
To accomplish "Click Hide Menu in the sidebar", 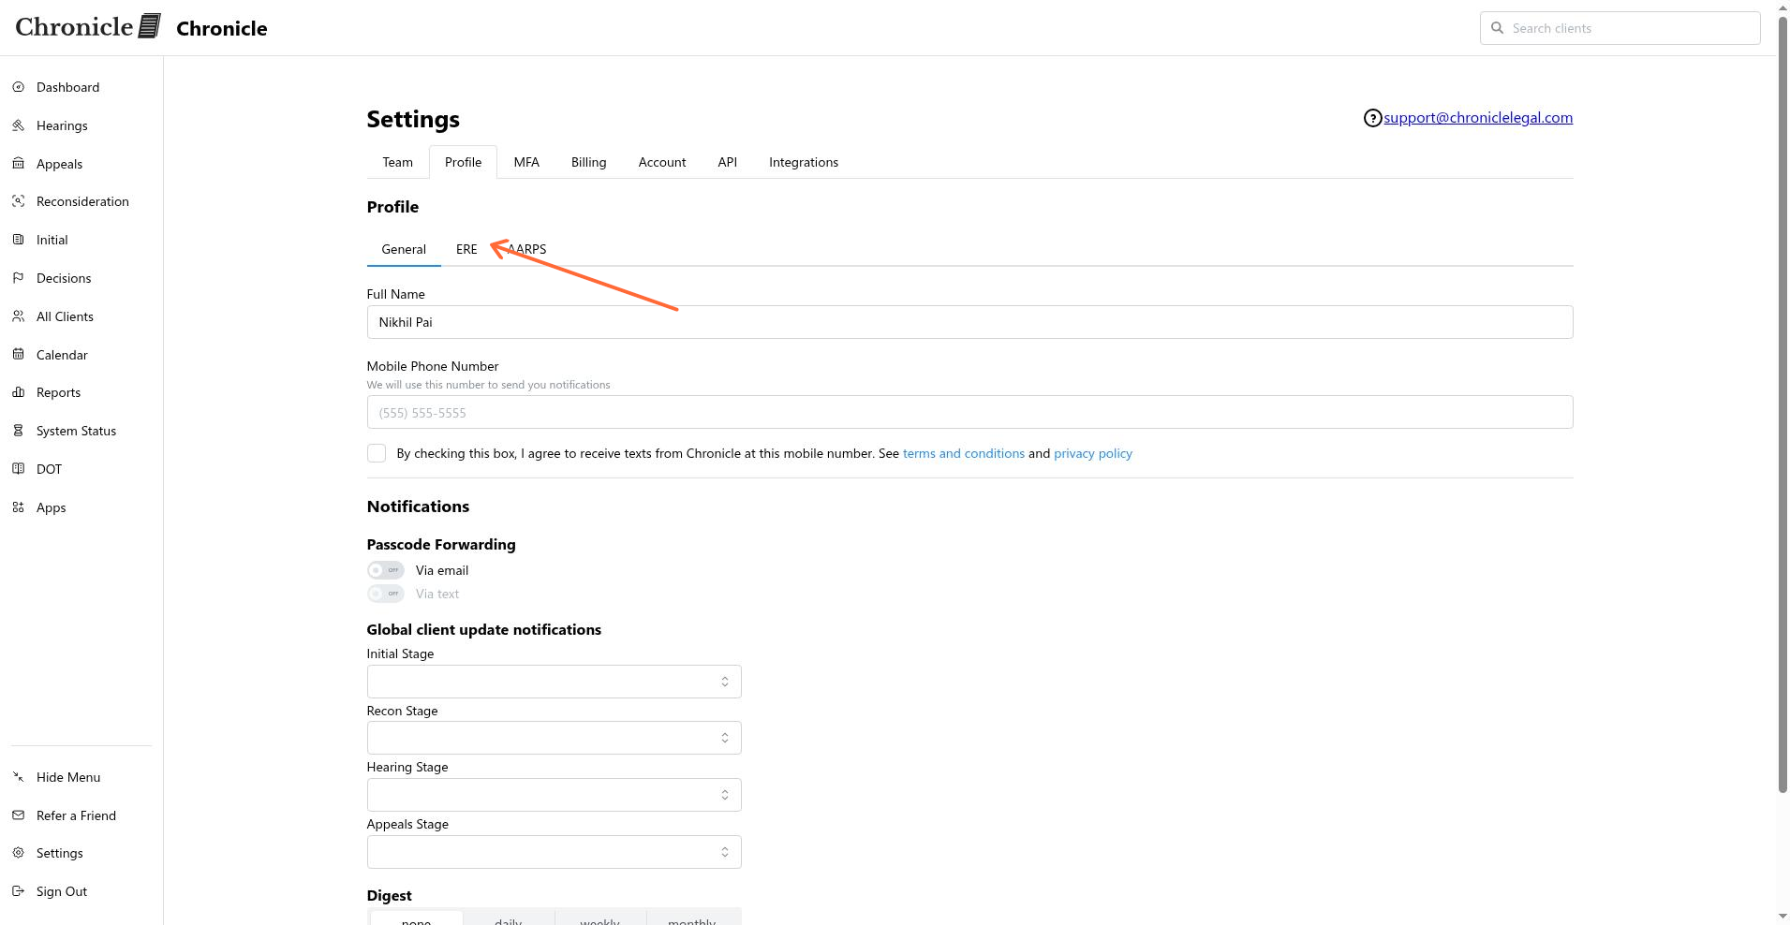I will pos(68,777).
